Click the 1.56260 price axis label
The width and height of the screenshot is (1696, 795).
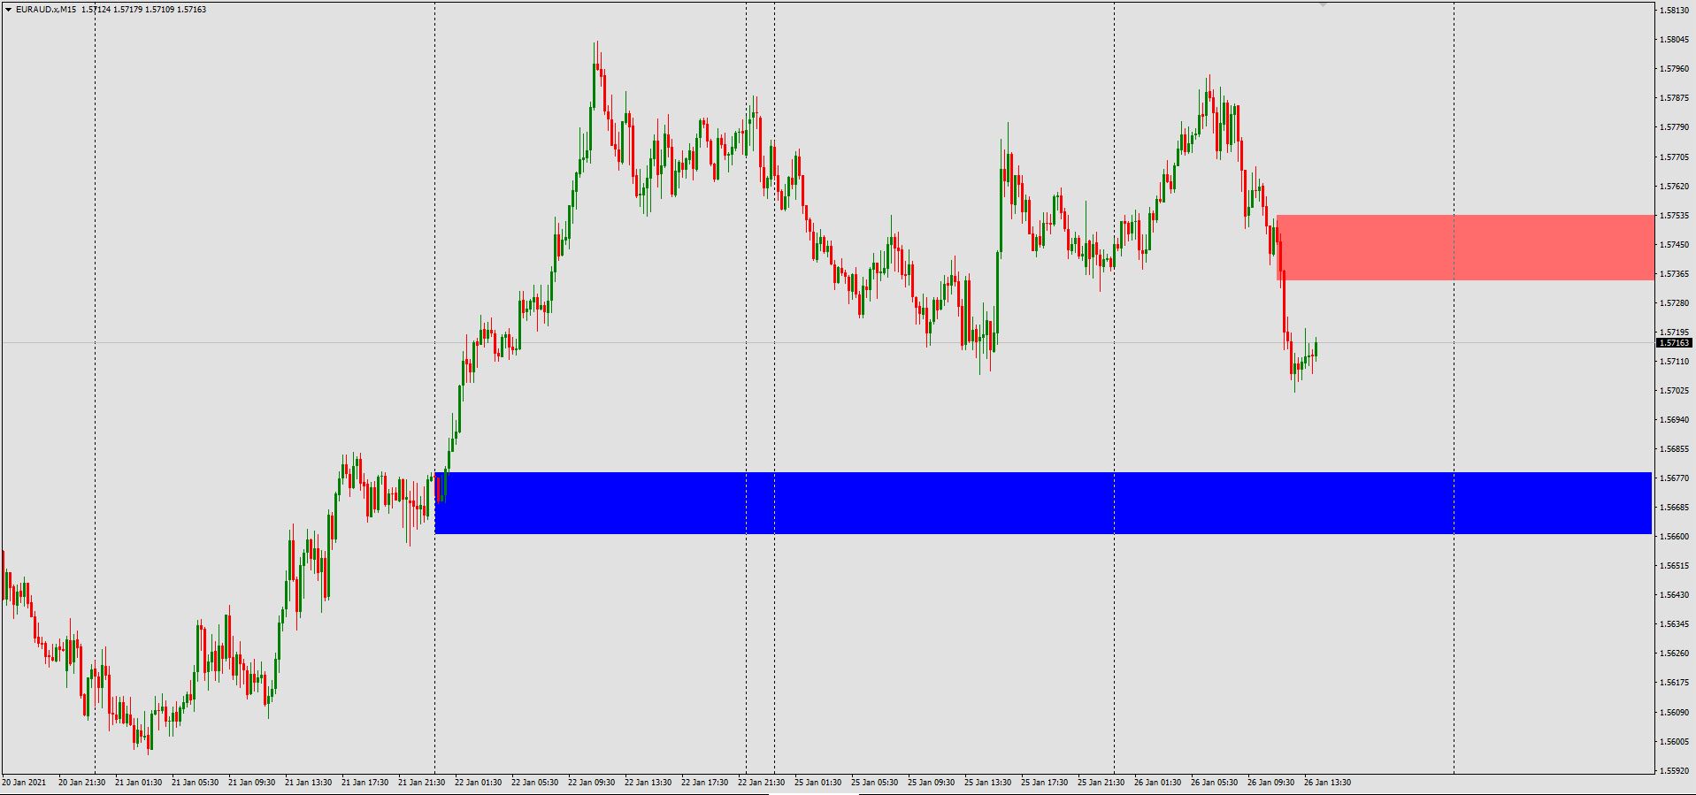1675,654
